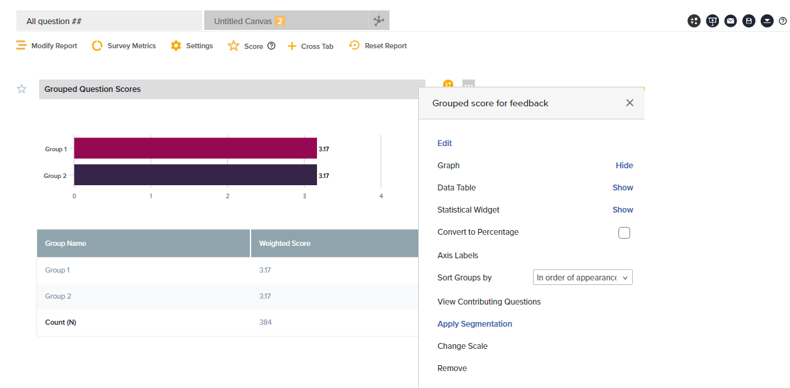Click the Group 1 magenta bar in chart
This screenshot has width=790, height=388.
(195, 149)
